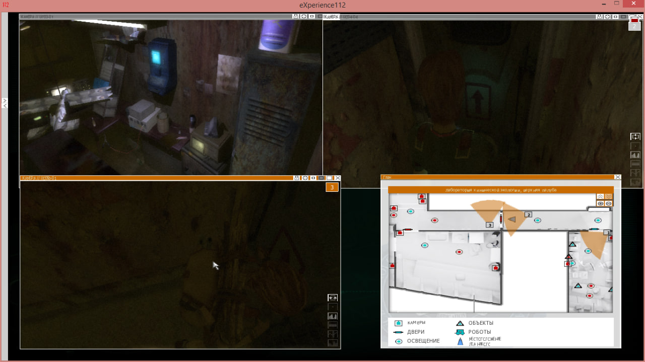Zoom out the map with minus magnifier
Viewport: 645px width, 362px height.
point(609,203)
